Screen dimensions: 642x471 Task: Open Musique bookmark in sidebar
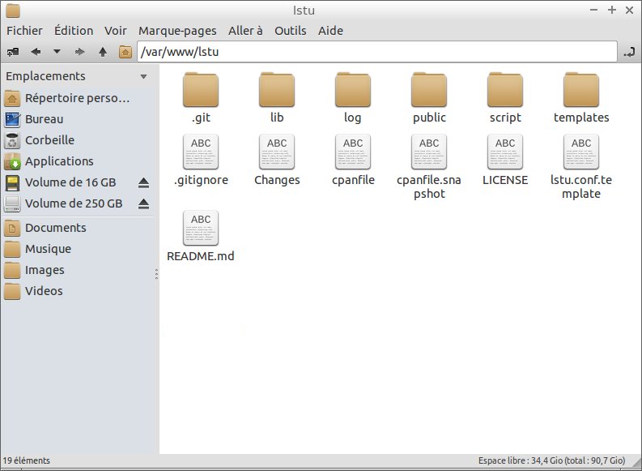click(x=78, y=249)
